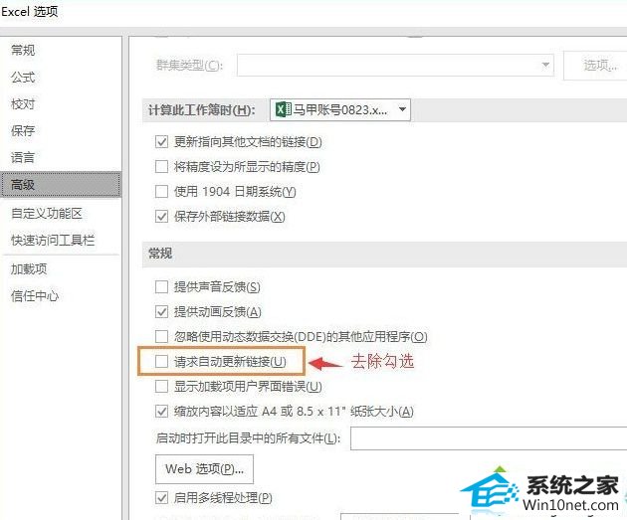Toggle 保存外部链接数据 checkbox

pos(161,217)
